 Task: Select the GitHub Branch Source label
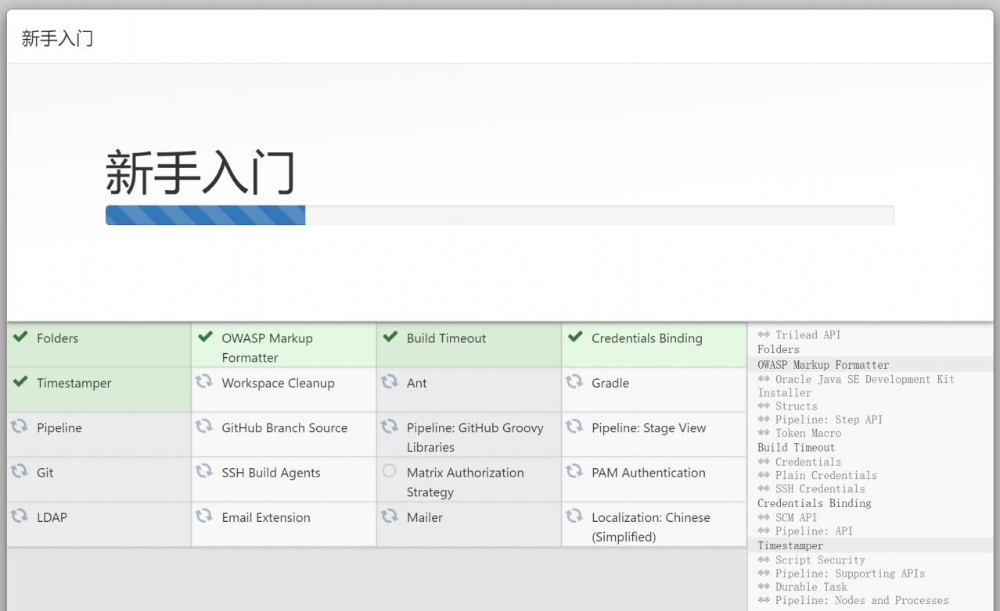pos(285,428)
